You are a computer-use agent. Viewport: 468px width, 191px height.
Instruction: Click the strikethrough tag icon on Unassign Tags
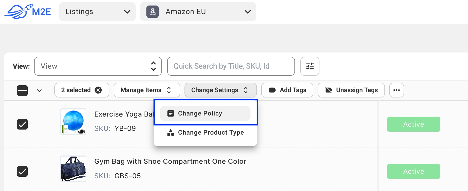coord(328,90)
